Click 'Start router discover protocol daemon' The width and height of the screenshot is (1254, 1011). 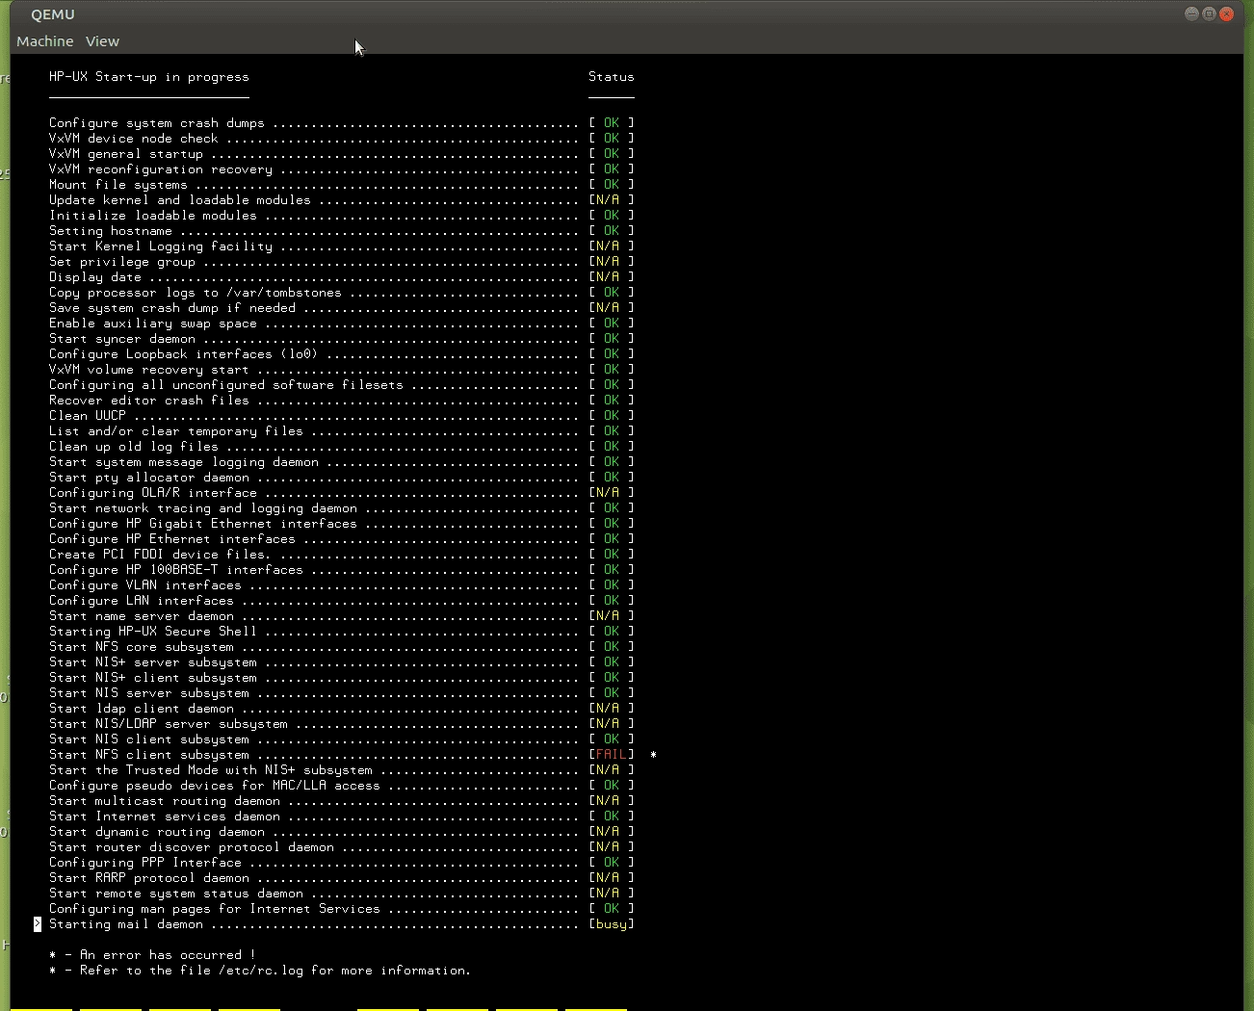click(192, 847)
